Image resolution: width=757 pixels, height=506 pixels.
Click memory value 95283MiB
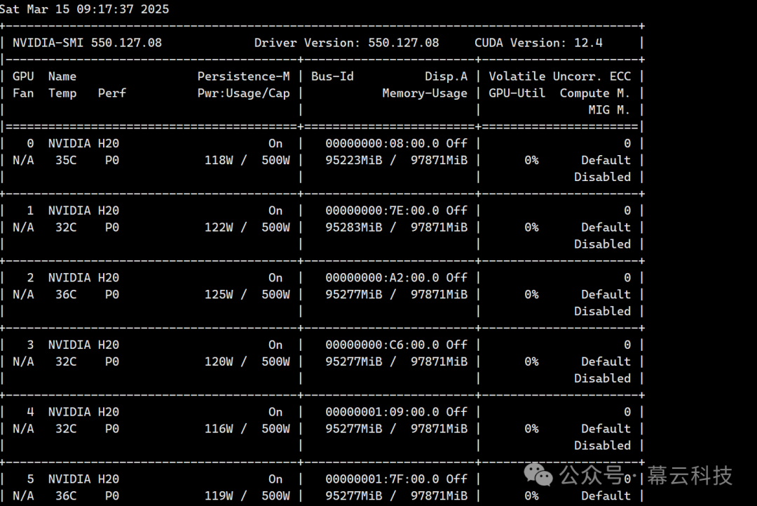click(x=354, y=227)
